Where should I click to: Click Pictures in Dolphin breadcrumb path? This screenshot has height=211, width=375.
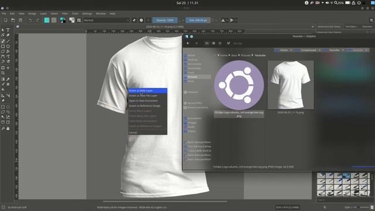pyautogui.click(x=246, y=55)
